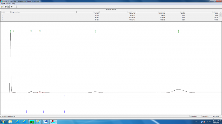Image resolution: width=222 pixels, height=124 pixels.
Task: Click the report table scrollbar down arrow
Action: pos(220,20)
